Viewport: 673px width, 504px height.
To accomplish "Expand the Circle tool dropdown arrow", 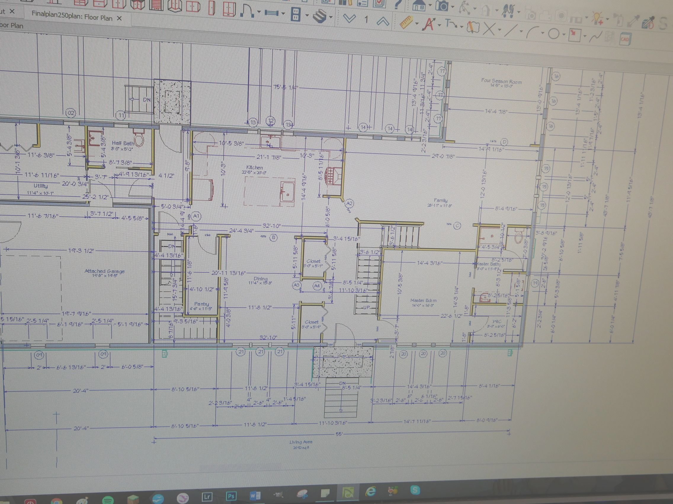I will point(564,34).
